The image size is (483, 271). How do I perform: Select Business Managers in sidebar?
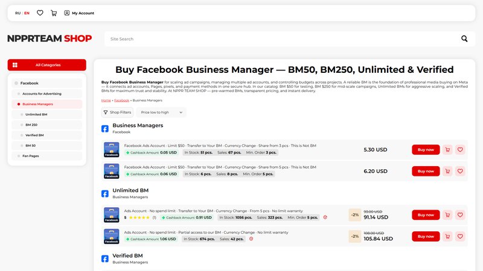(47, 104)
